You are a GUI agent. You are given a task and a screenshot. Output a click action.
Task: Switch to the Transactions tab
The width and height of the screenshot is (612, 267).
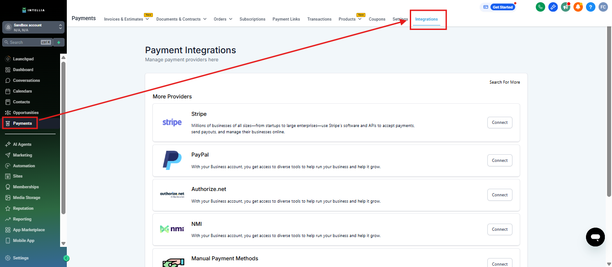(319, 19)
